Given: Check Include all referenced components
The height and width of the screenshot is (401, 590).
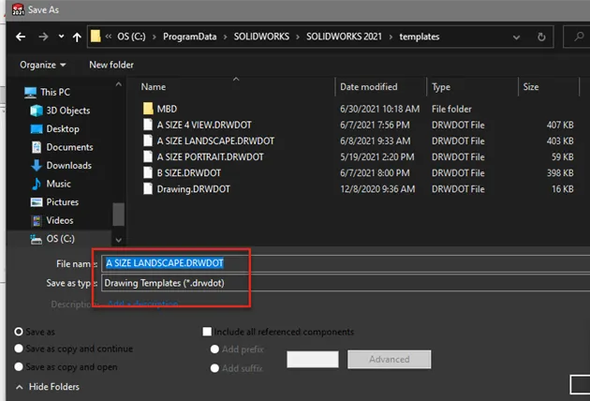Looking at the screenshot, I should click(207, 332).
